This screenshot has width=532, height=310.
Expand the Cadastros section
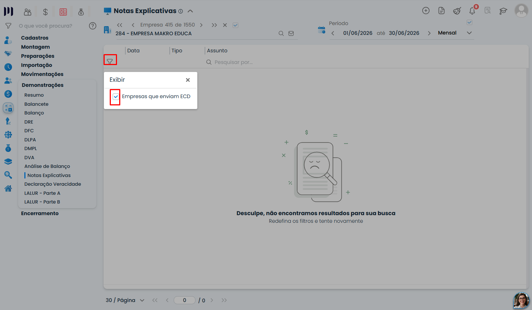coord(35,38)
